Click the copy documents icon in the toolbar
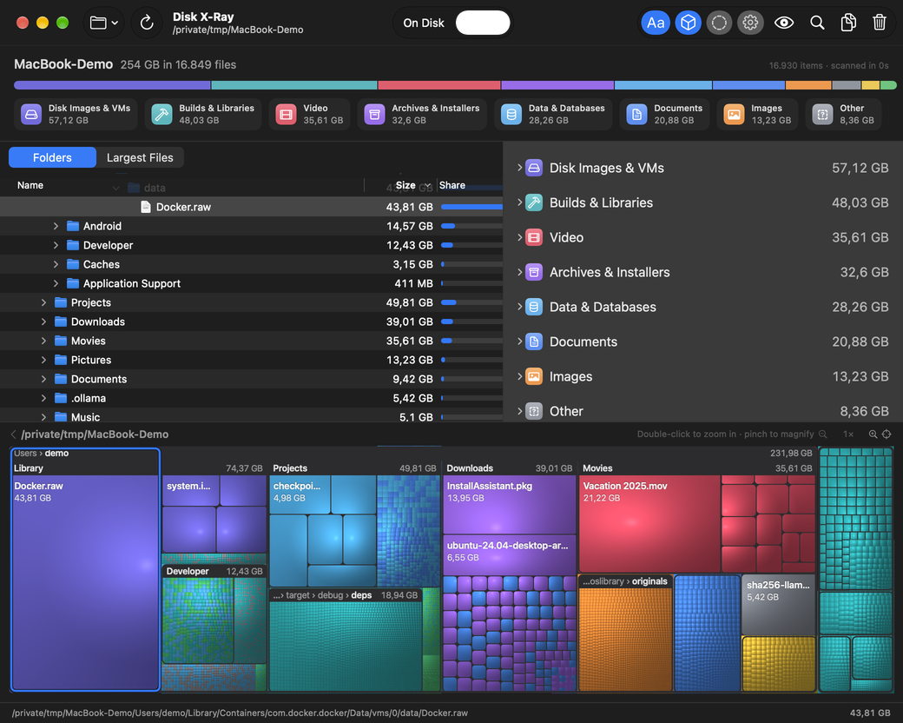 847,23
